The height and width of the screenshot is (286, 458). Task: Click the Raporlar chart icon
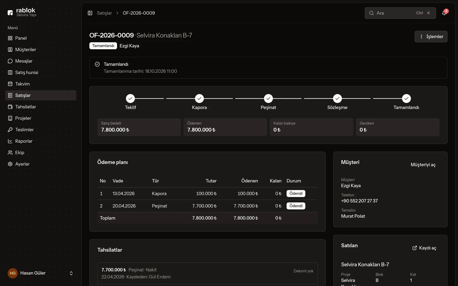[10, 141]
